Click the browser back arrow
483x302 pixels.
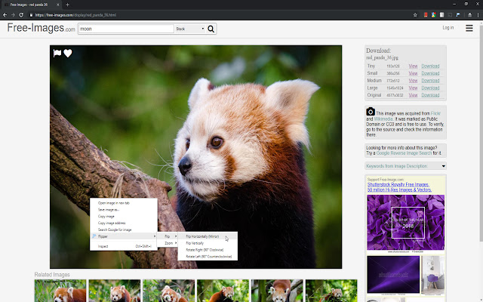pyautogui.click(x=5, y=14)
